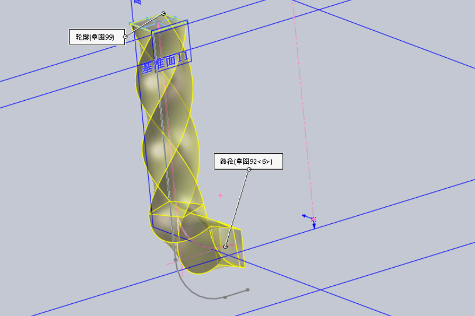Screen dimensions: 475x316
Task: Click the pink origin point with blue arrows
Action: 314,219
